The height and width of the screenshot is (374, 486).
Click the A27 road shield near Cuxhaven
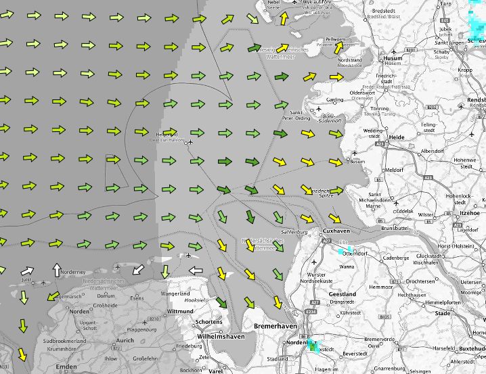pyautogui.click(x=325, y=240)
